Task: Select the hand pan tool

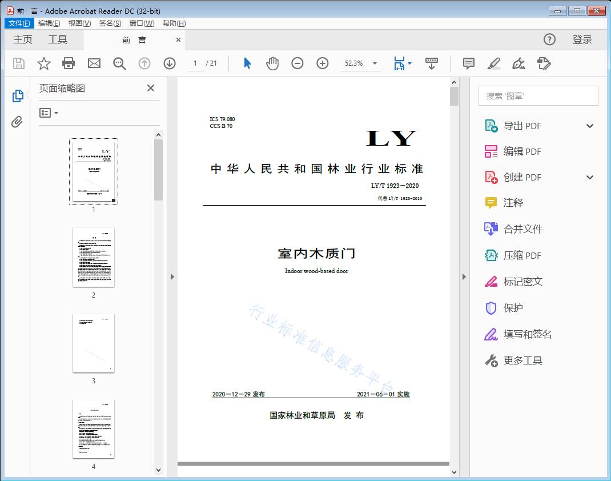Action: coord(272,63)
